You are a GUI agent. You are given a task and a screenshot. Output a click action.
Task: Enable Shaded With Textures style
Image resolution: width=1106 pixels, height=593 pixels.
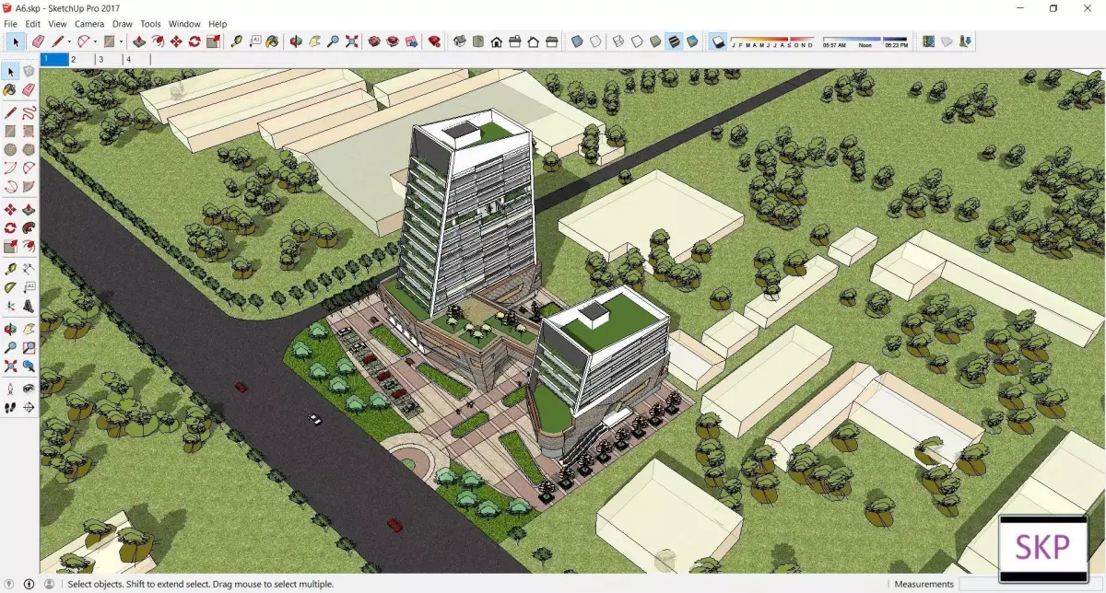click(673, 41)
